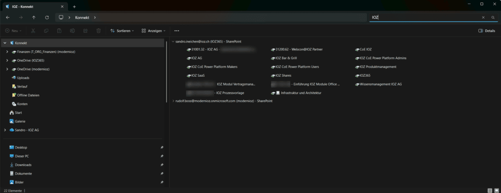Select the IOZ Bar & Grill site
The width and height of the screenshot is (501, 193).
284,58
